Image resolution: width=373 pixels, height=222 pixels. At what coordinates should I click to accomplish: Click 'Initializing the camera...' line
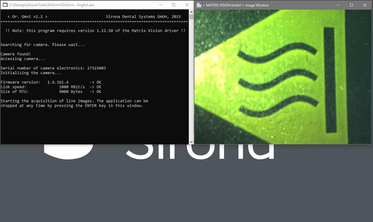tap(31, 73)
